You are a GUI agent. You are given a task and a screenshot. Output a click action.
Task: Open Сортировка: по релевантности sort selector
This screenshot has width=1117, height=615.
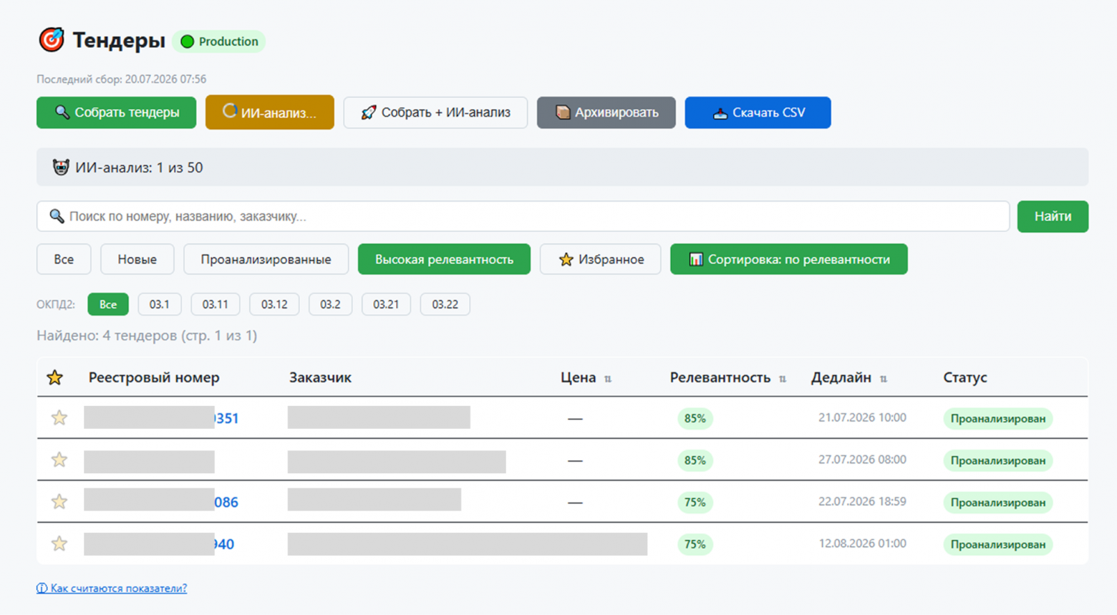tap(789, 259)
